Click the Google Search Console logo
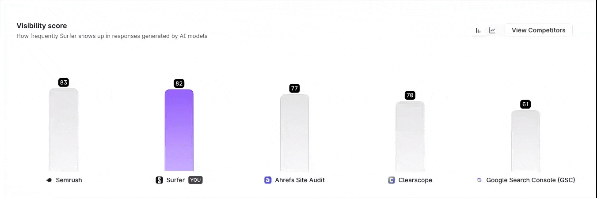 tap(479, 180)
